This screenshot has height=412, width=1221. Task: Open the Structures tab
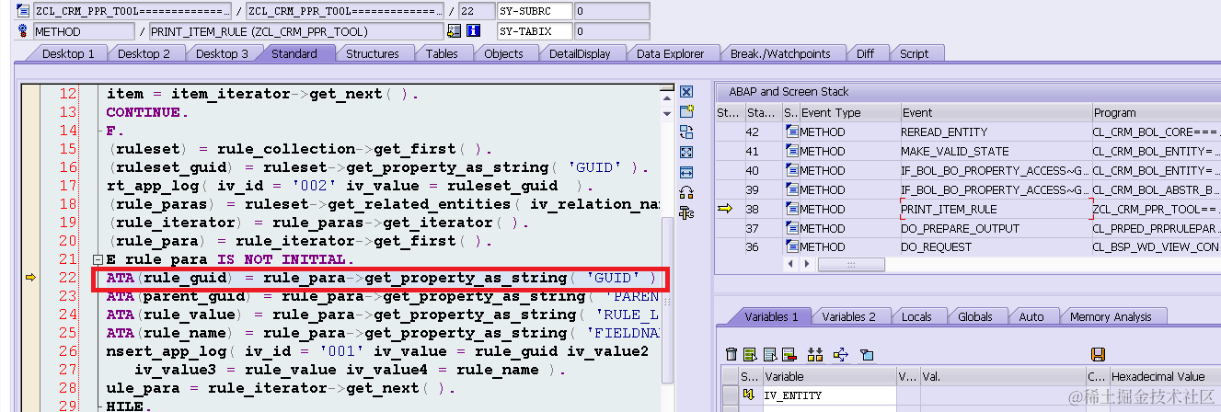click(373, 53)
